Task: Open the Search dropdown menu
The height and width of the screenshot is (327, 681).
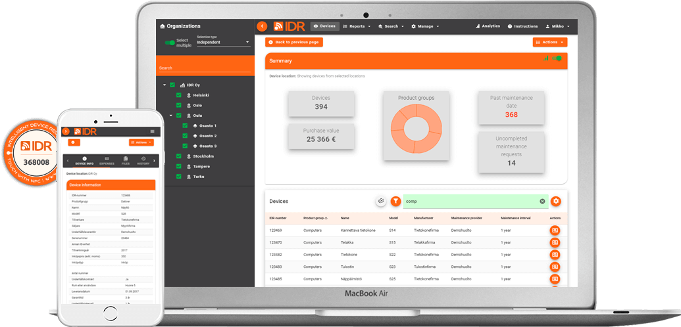Action: click(x=391, y=26)
